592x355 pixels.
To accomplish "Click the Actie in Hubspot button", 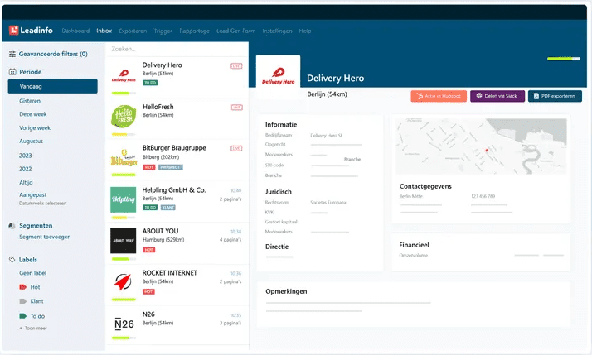I will [438, 96].
